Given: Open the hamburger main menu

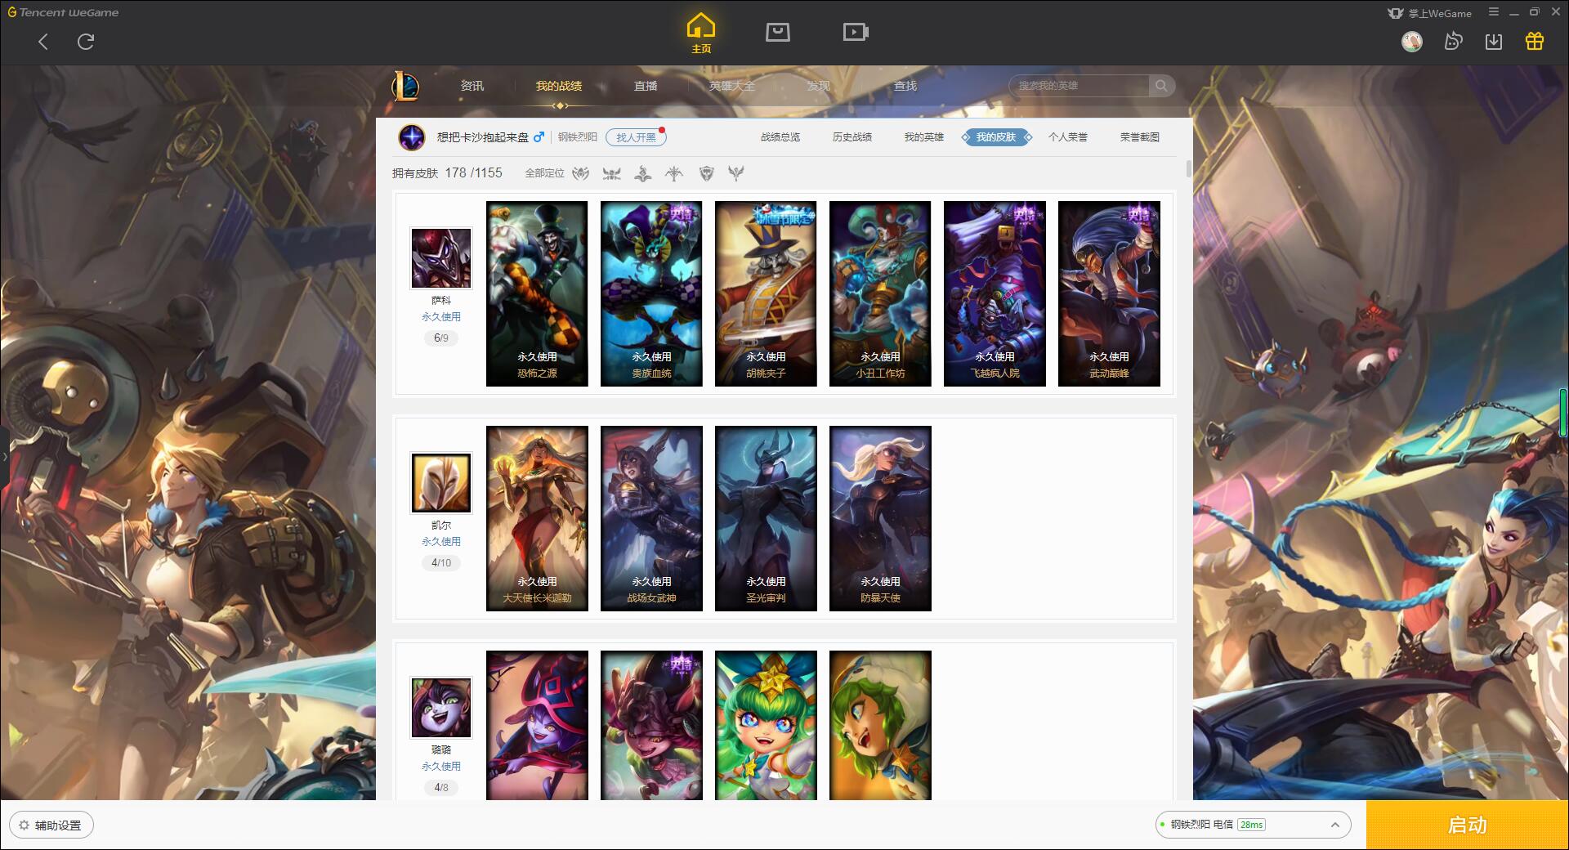Looking at the screenshot, I should [1494, 12].
